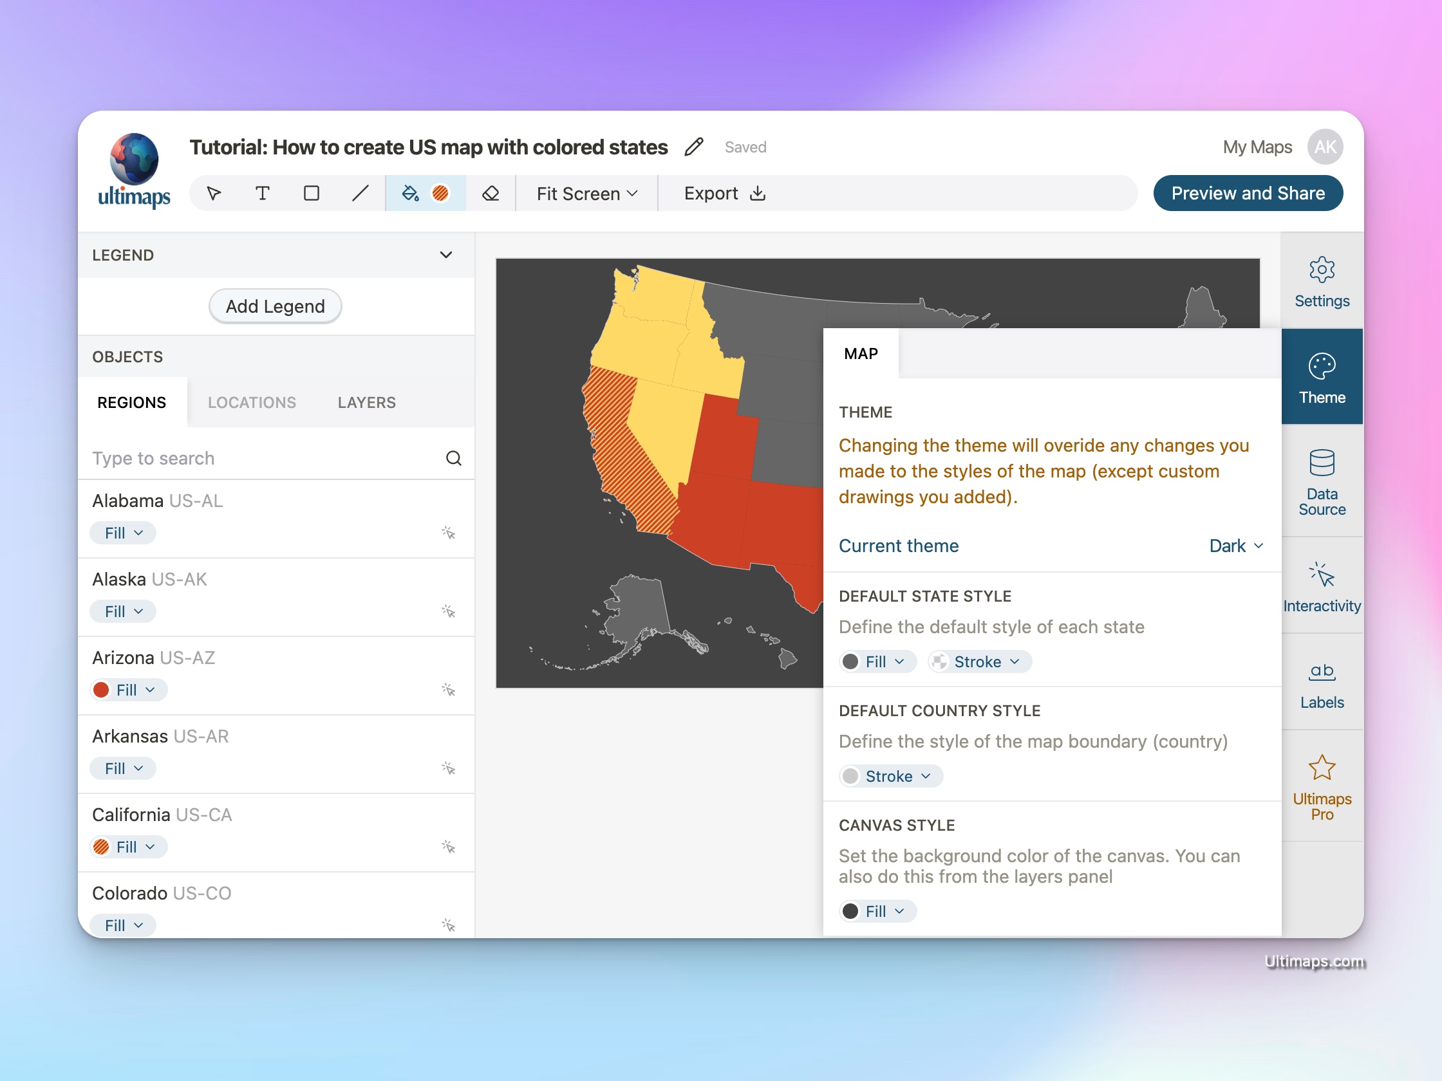Expand the Legend section
This screenshot has height=1081, width=1442.
449,254
